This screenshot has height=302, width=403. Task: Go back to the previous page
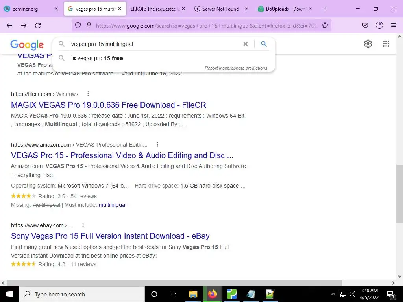[x=9, y=25]
